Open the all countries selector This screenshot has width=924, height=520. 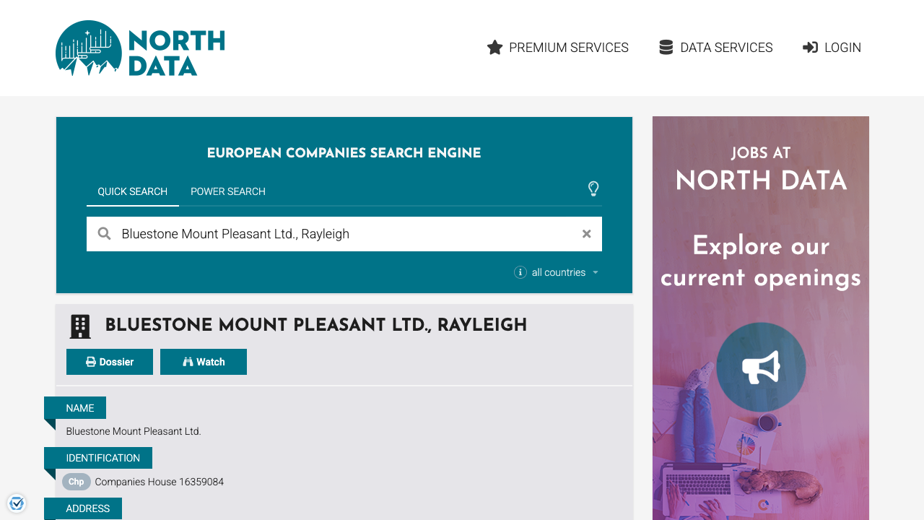click(x=558, y=272)
